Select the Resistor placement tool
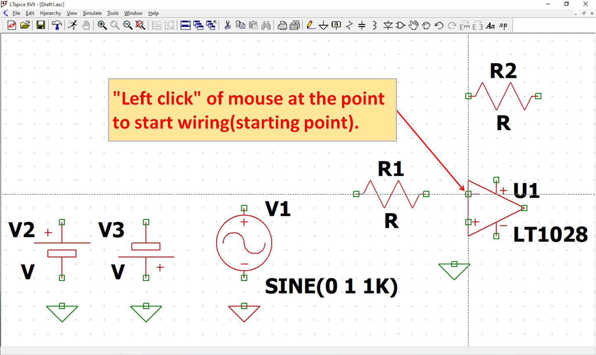Image resolution: width=596 pixels, height=355 pixels. point(349,25)
